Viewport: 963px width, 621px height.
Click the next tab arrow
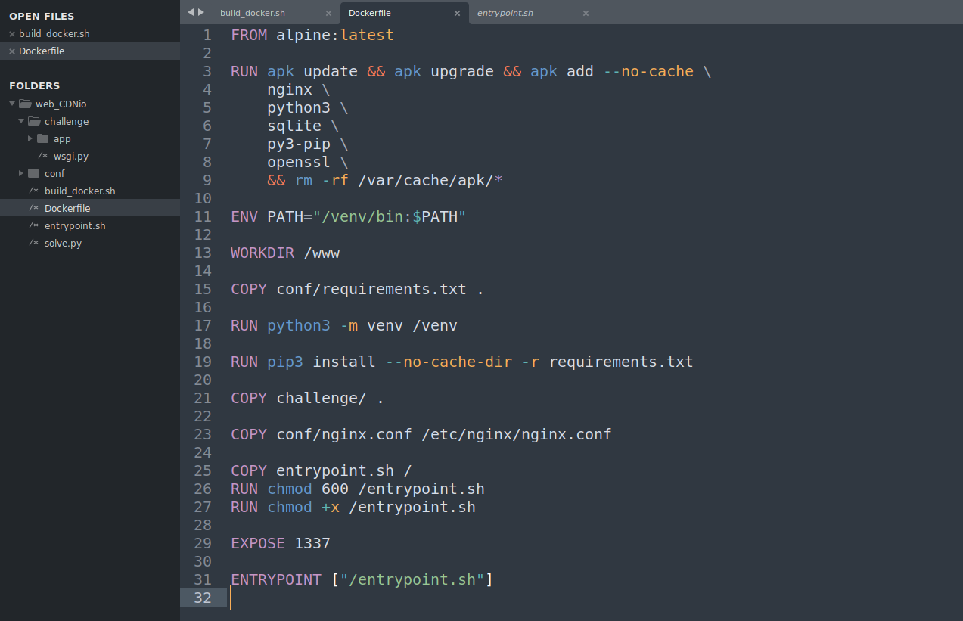(x=201, y=12)
